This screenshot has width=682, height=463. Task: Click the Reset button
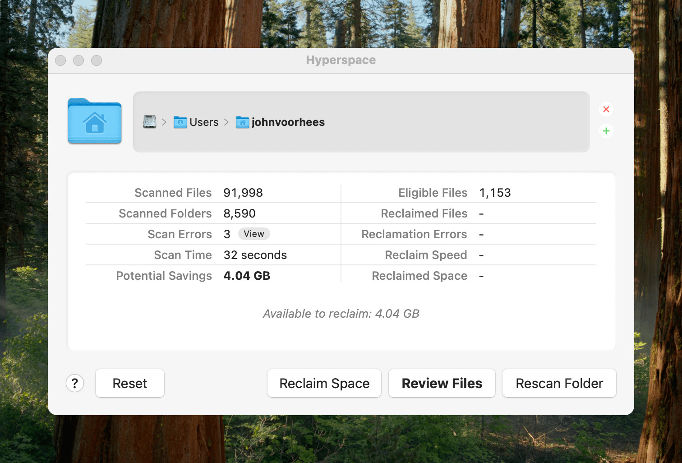129,383
